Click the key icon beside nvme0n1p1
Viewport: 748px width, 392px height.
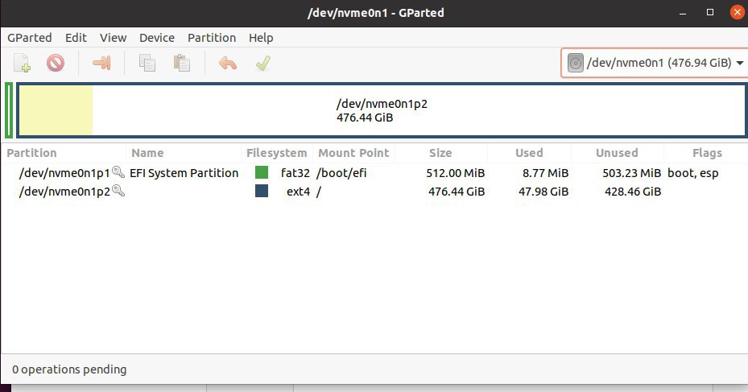click(118, 172)
